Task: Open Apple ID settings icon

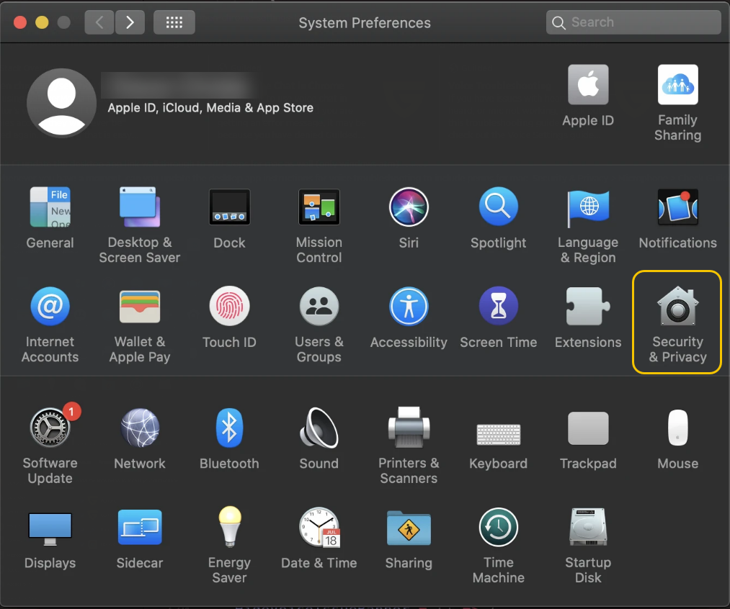Action: [588, 85]
